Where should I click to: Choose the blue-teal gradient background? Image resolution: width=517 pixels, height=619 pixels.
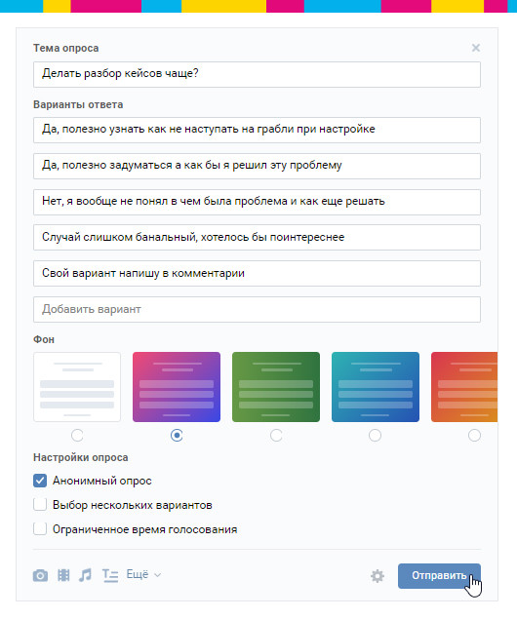(376, 387)
